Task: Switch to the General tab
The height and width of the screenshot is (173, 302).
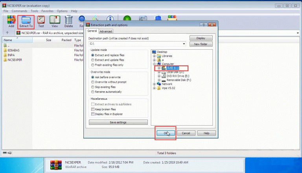Action: (92, 31)
